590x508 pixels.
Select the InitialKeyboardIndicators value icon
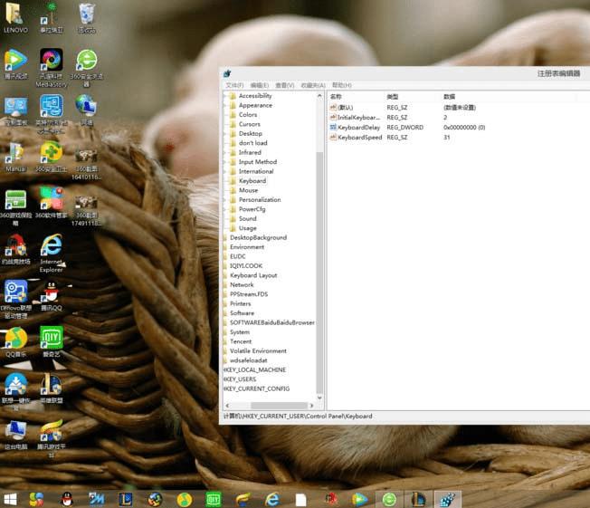pyautogui.click(x=333, y=118)
